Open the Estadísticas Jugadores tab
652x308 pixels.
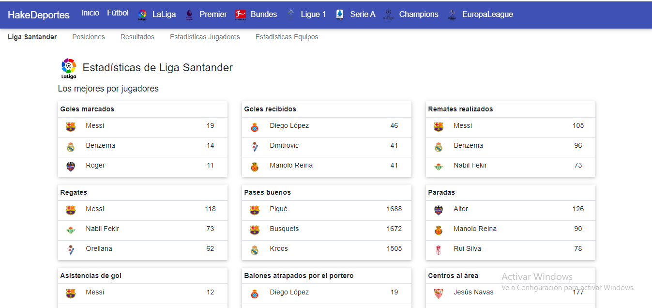click(205, 37)
